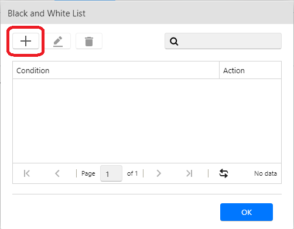Click the magnifier search icon
The image size is (294, 229).
point(174,41)
